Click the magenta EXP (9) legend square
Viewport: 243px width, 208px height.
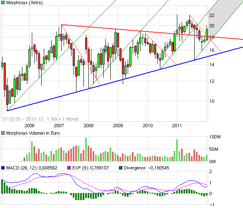click(x=69, y=168)
